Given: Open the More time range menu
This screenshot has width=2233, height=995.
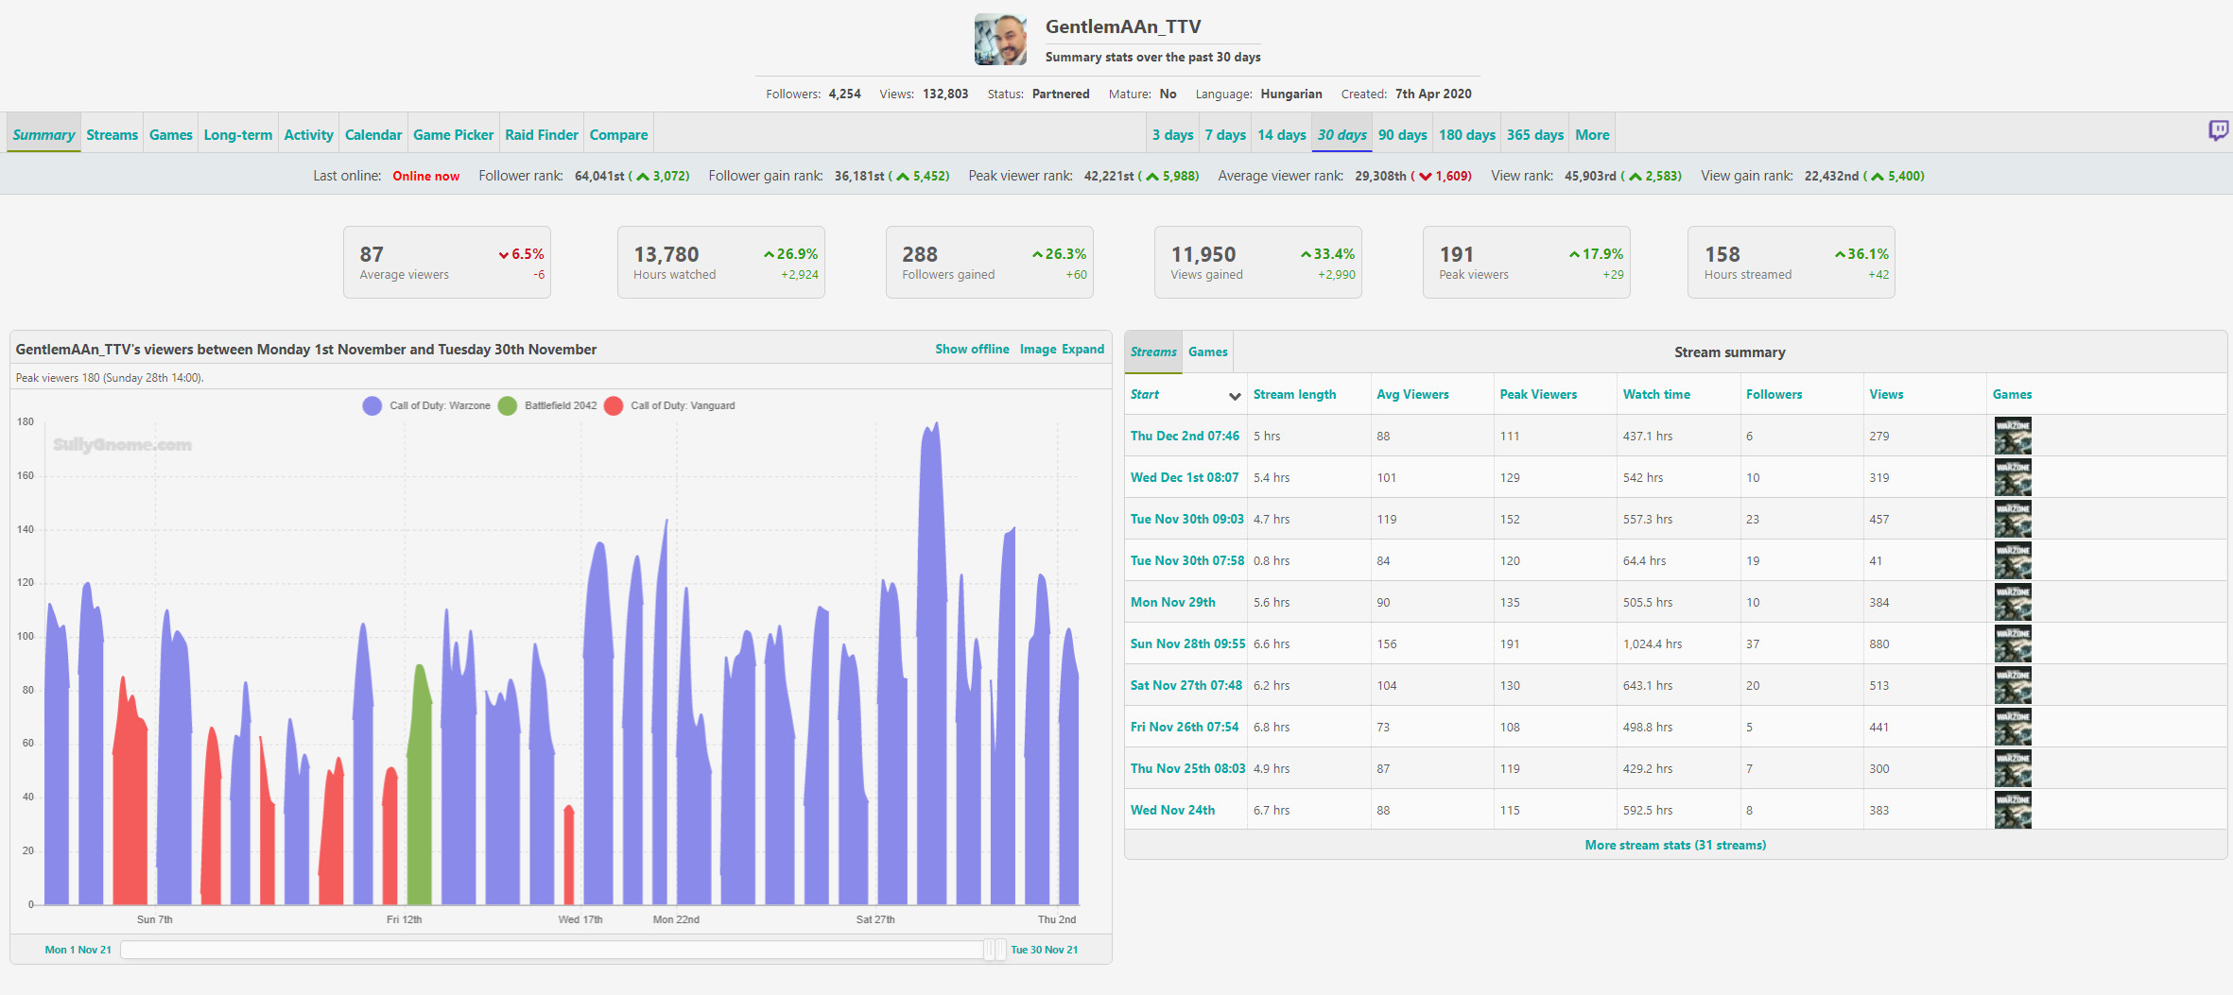Looking at the screenshot, I should 1591,135.
